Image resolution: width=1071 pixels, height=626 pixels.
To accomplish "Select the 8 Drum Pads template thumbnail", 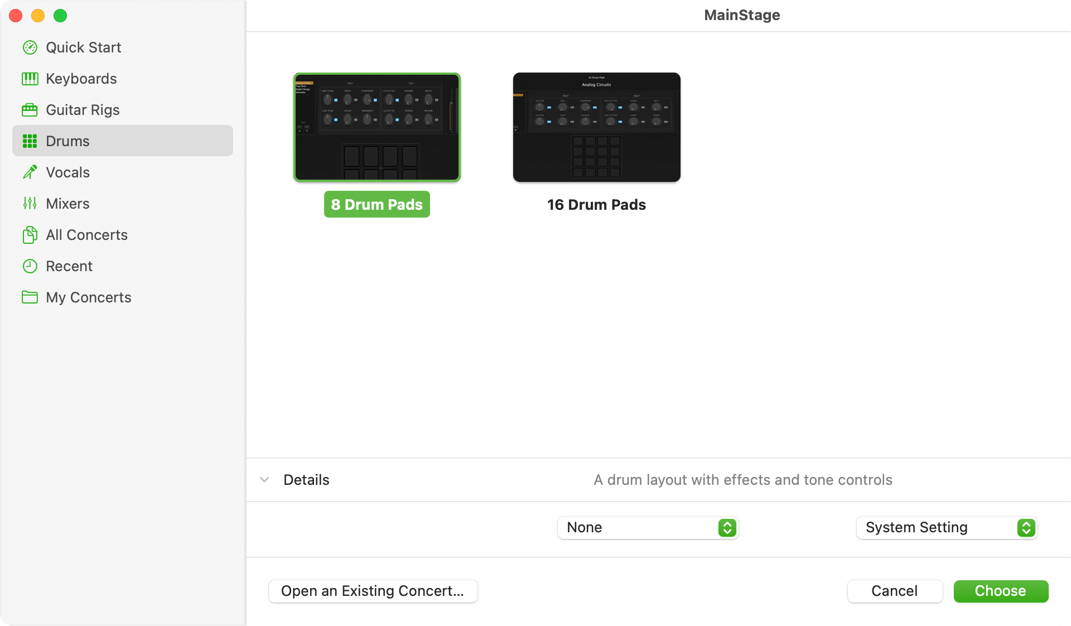I will click(377, 127).
